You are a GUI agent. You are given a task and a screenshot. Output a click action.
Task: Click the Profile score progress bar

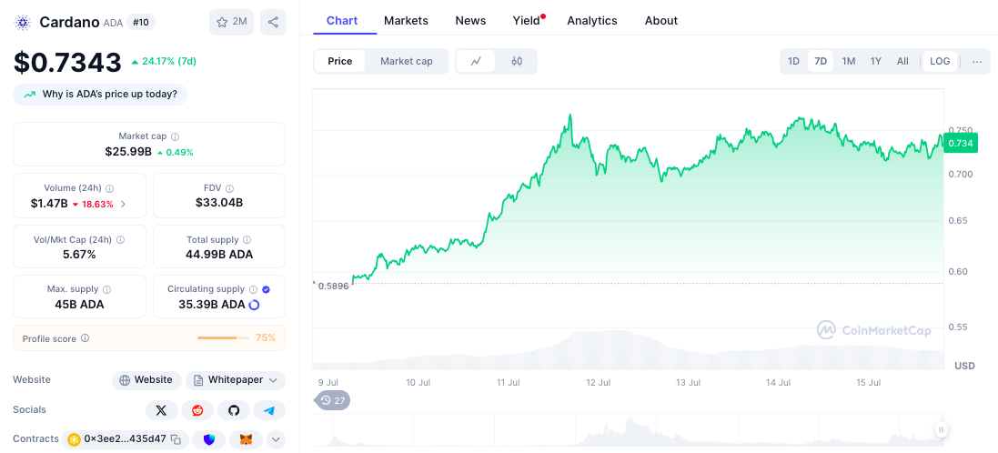click(223, 337)
